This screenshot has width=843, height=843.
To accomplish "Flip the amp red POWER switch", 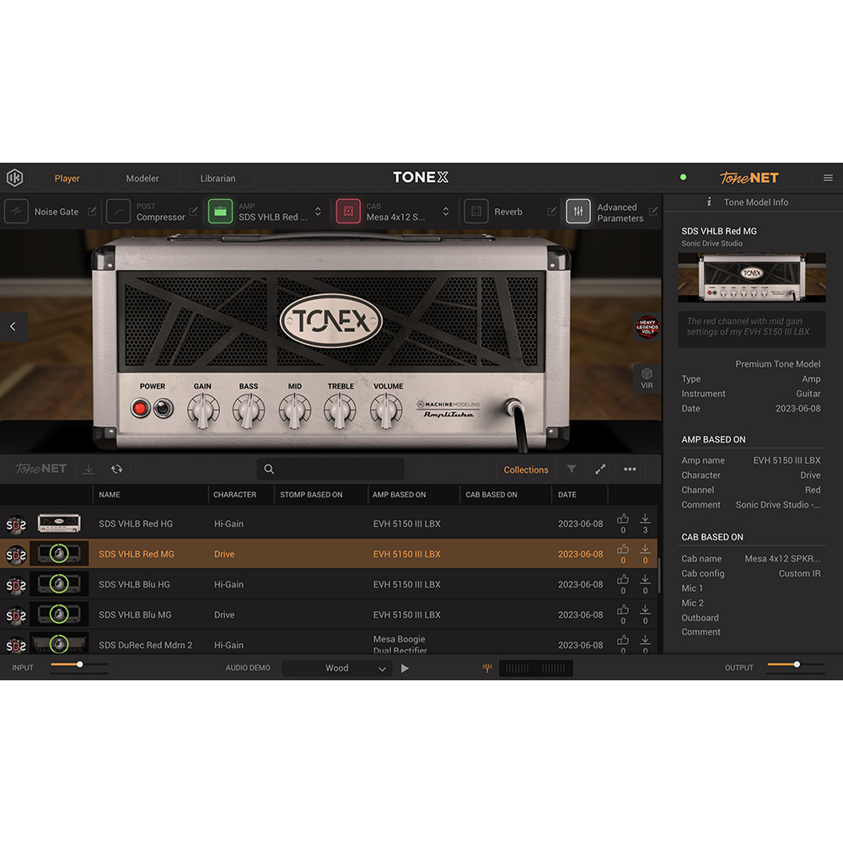I will (x=140, y=409).
